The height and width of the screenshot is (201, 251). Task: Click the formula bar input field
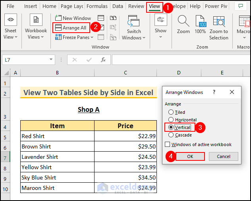click(x=179, y=60)
